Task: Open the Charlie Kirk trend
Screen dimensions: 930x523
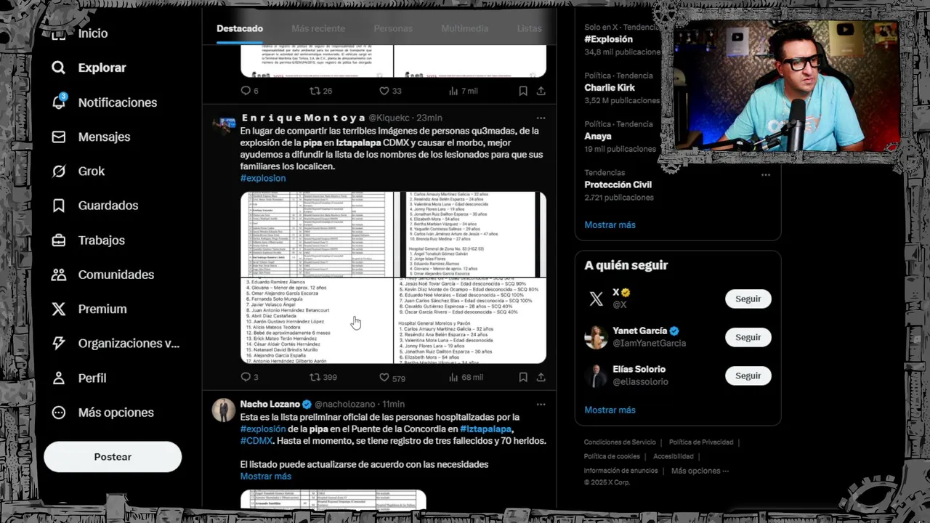Action: 610,87
